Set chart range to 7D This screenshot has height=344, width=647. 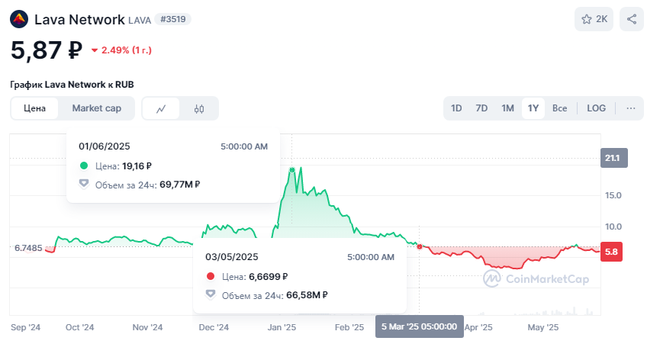(x=481, y=108)
